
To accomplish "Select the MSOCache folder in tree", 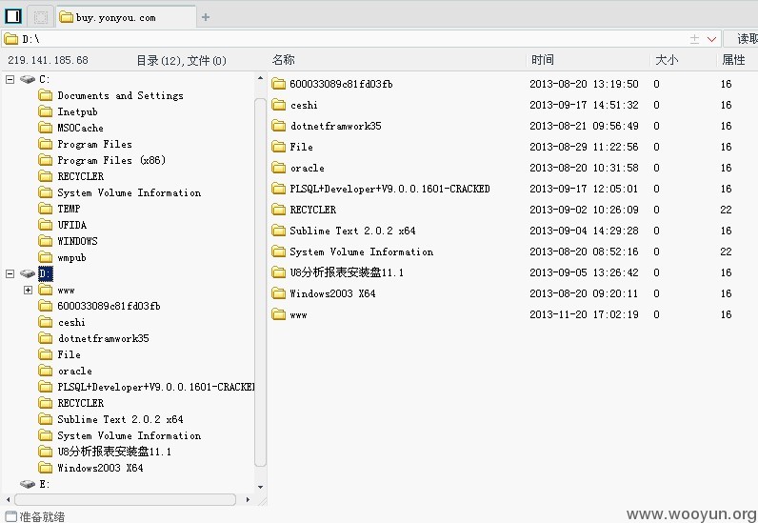I will pos(80,128).
